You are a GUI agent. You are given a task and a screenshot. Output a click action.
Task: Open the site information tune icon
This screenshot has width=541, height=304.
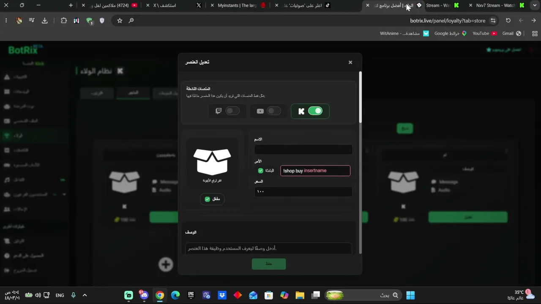493,20
